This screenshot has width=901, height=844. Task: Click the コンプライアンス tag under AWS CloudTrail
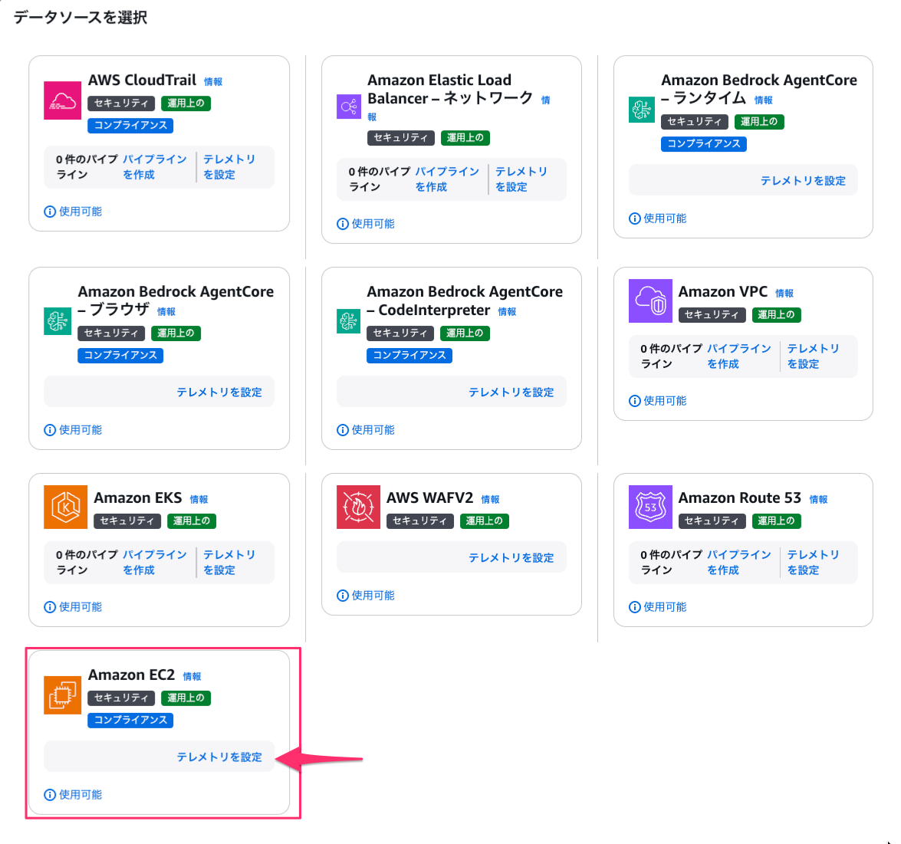click(130, 125)
